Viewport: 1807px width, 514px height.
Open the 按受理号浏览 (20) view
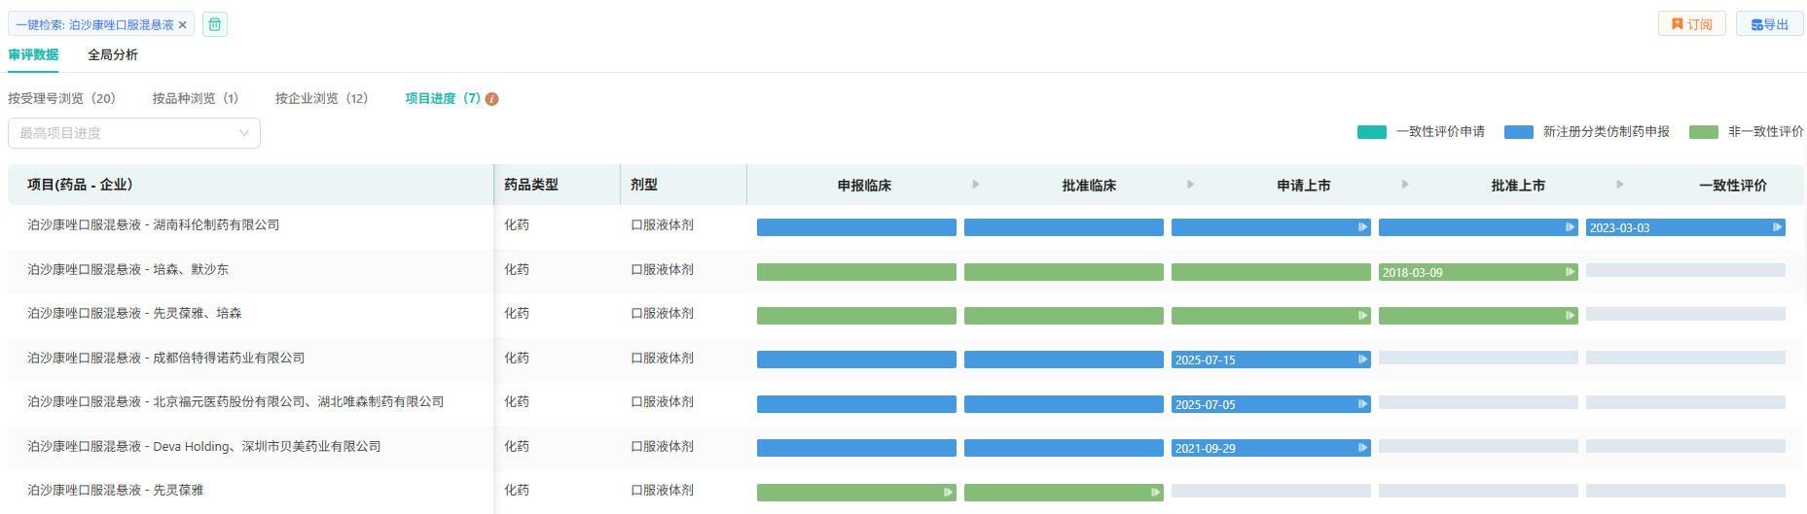click(x=61, y=98)
